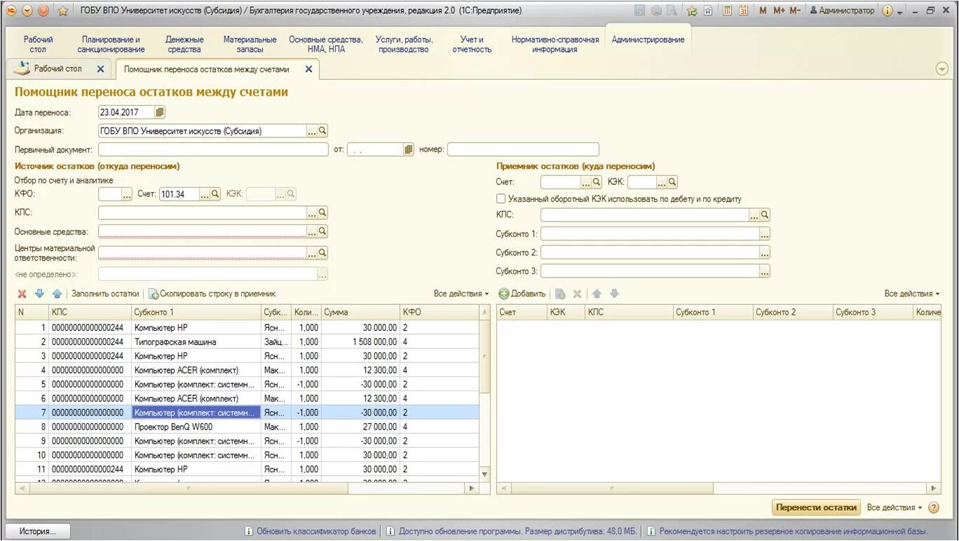Open the calculator icon in title bar
This screenshot has height=541, width=959.
click(728, 11)
